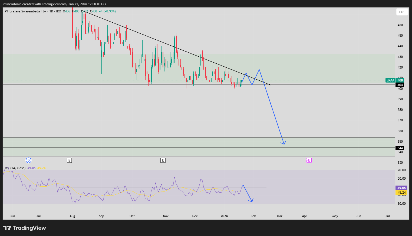Click the blue projection arrowhead near 350

pos(284,143)
